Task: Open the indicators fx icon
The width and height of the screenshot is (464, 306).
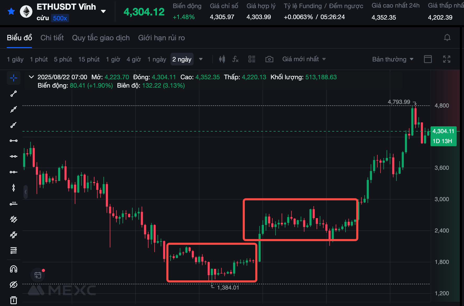Action: tap(235, 59)
